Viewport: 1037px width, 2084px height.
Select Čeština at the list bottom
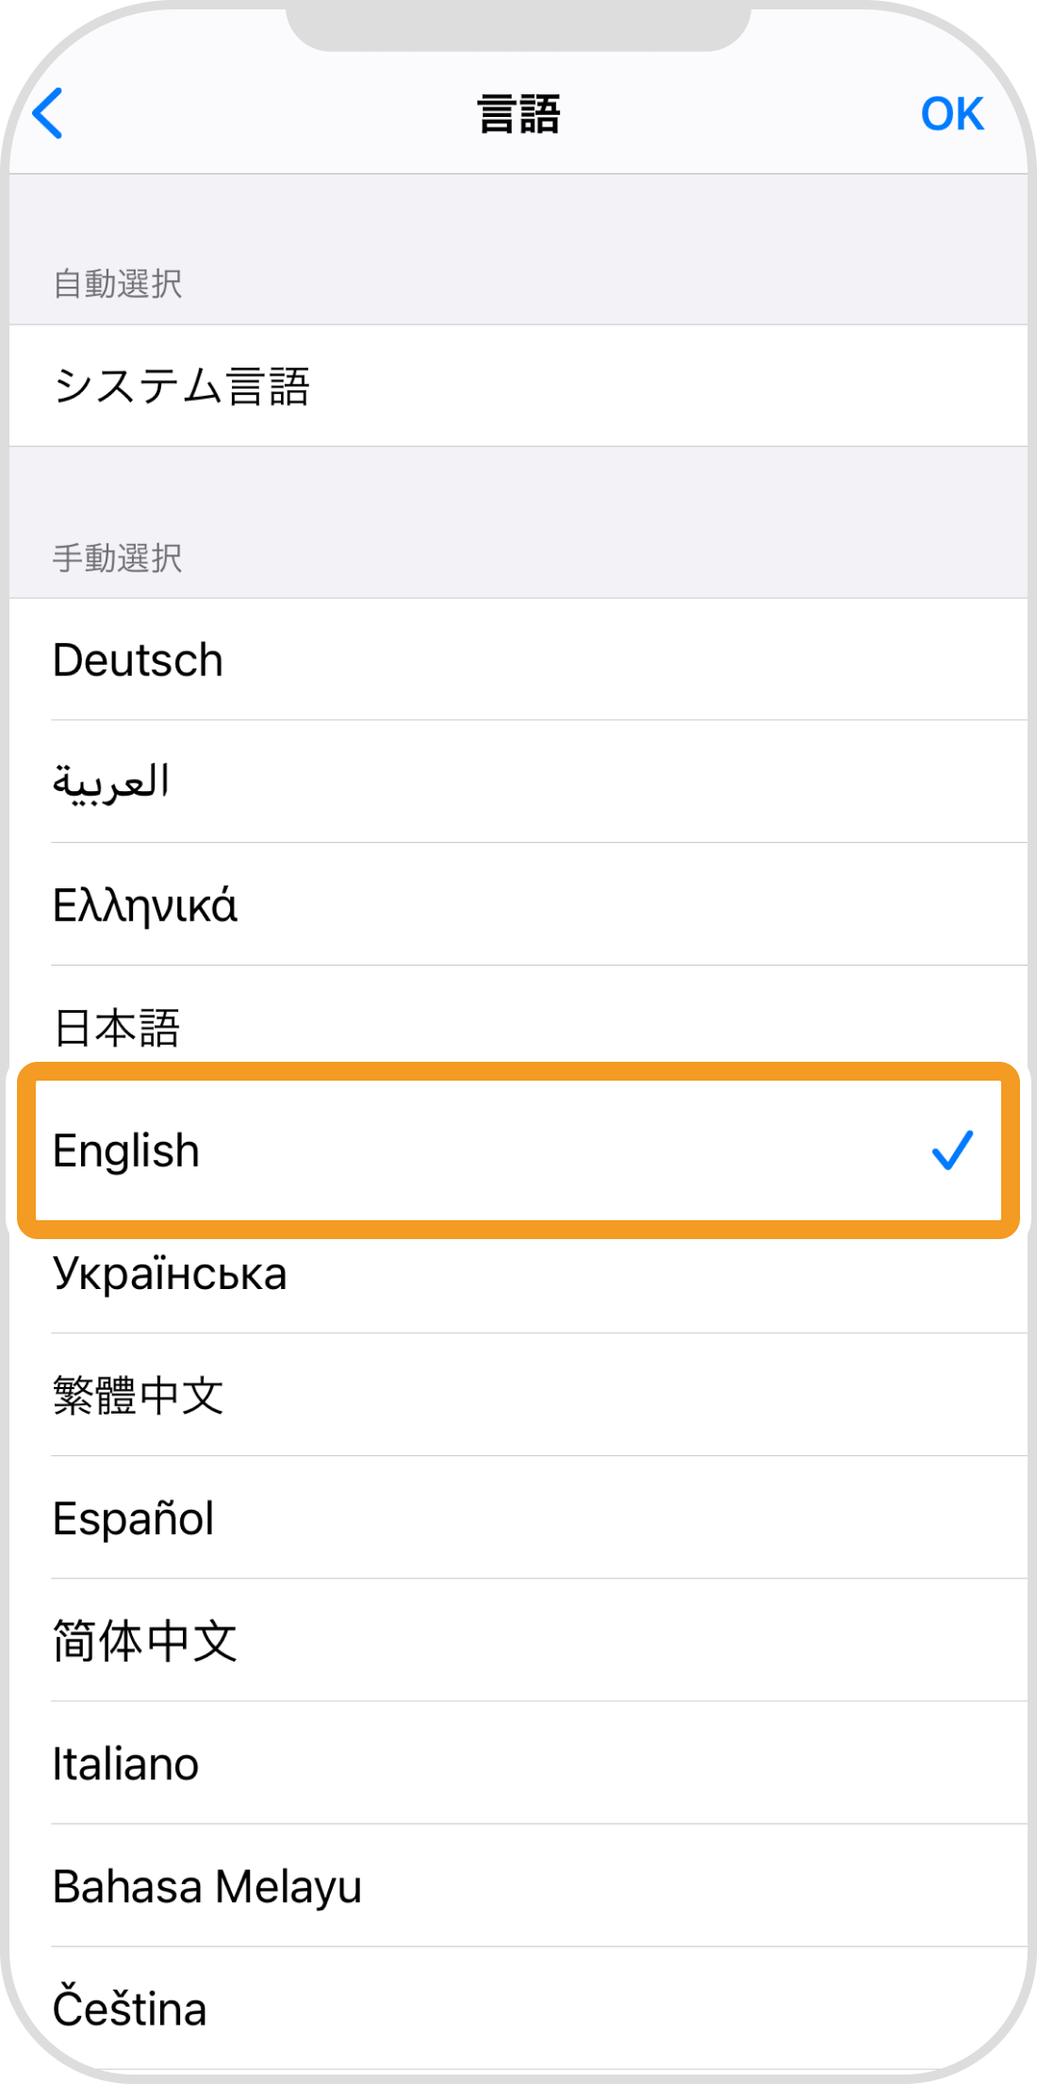(129, 2009)
